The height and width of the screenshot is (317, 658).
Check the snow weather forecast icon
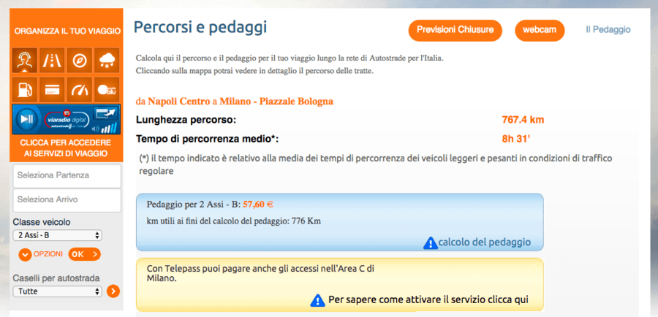pyautogui.click(x=107, y=61)
